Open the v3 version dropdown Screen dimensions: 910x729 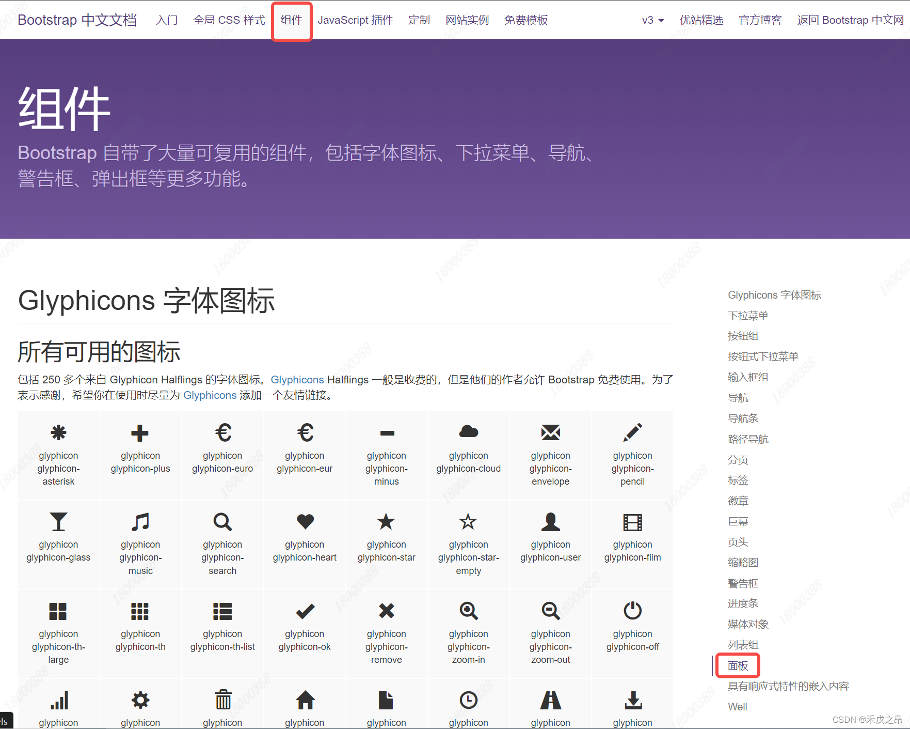pos(653,20)
